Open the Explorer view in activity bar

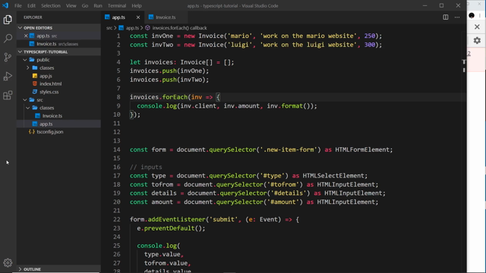(8, 20)
